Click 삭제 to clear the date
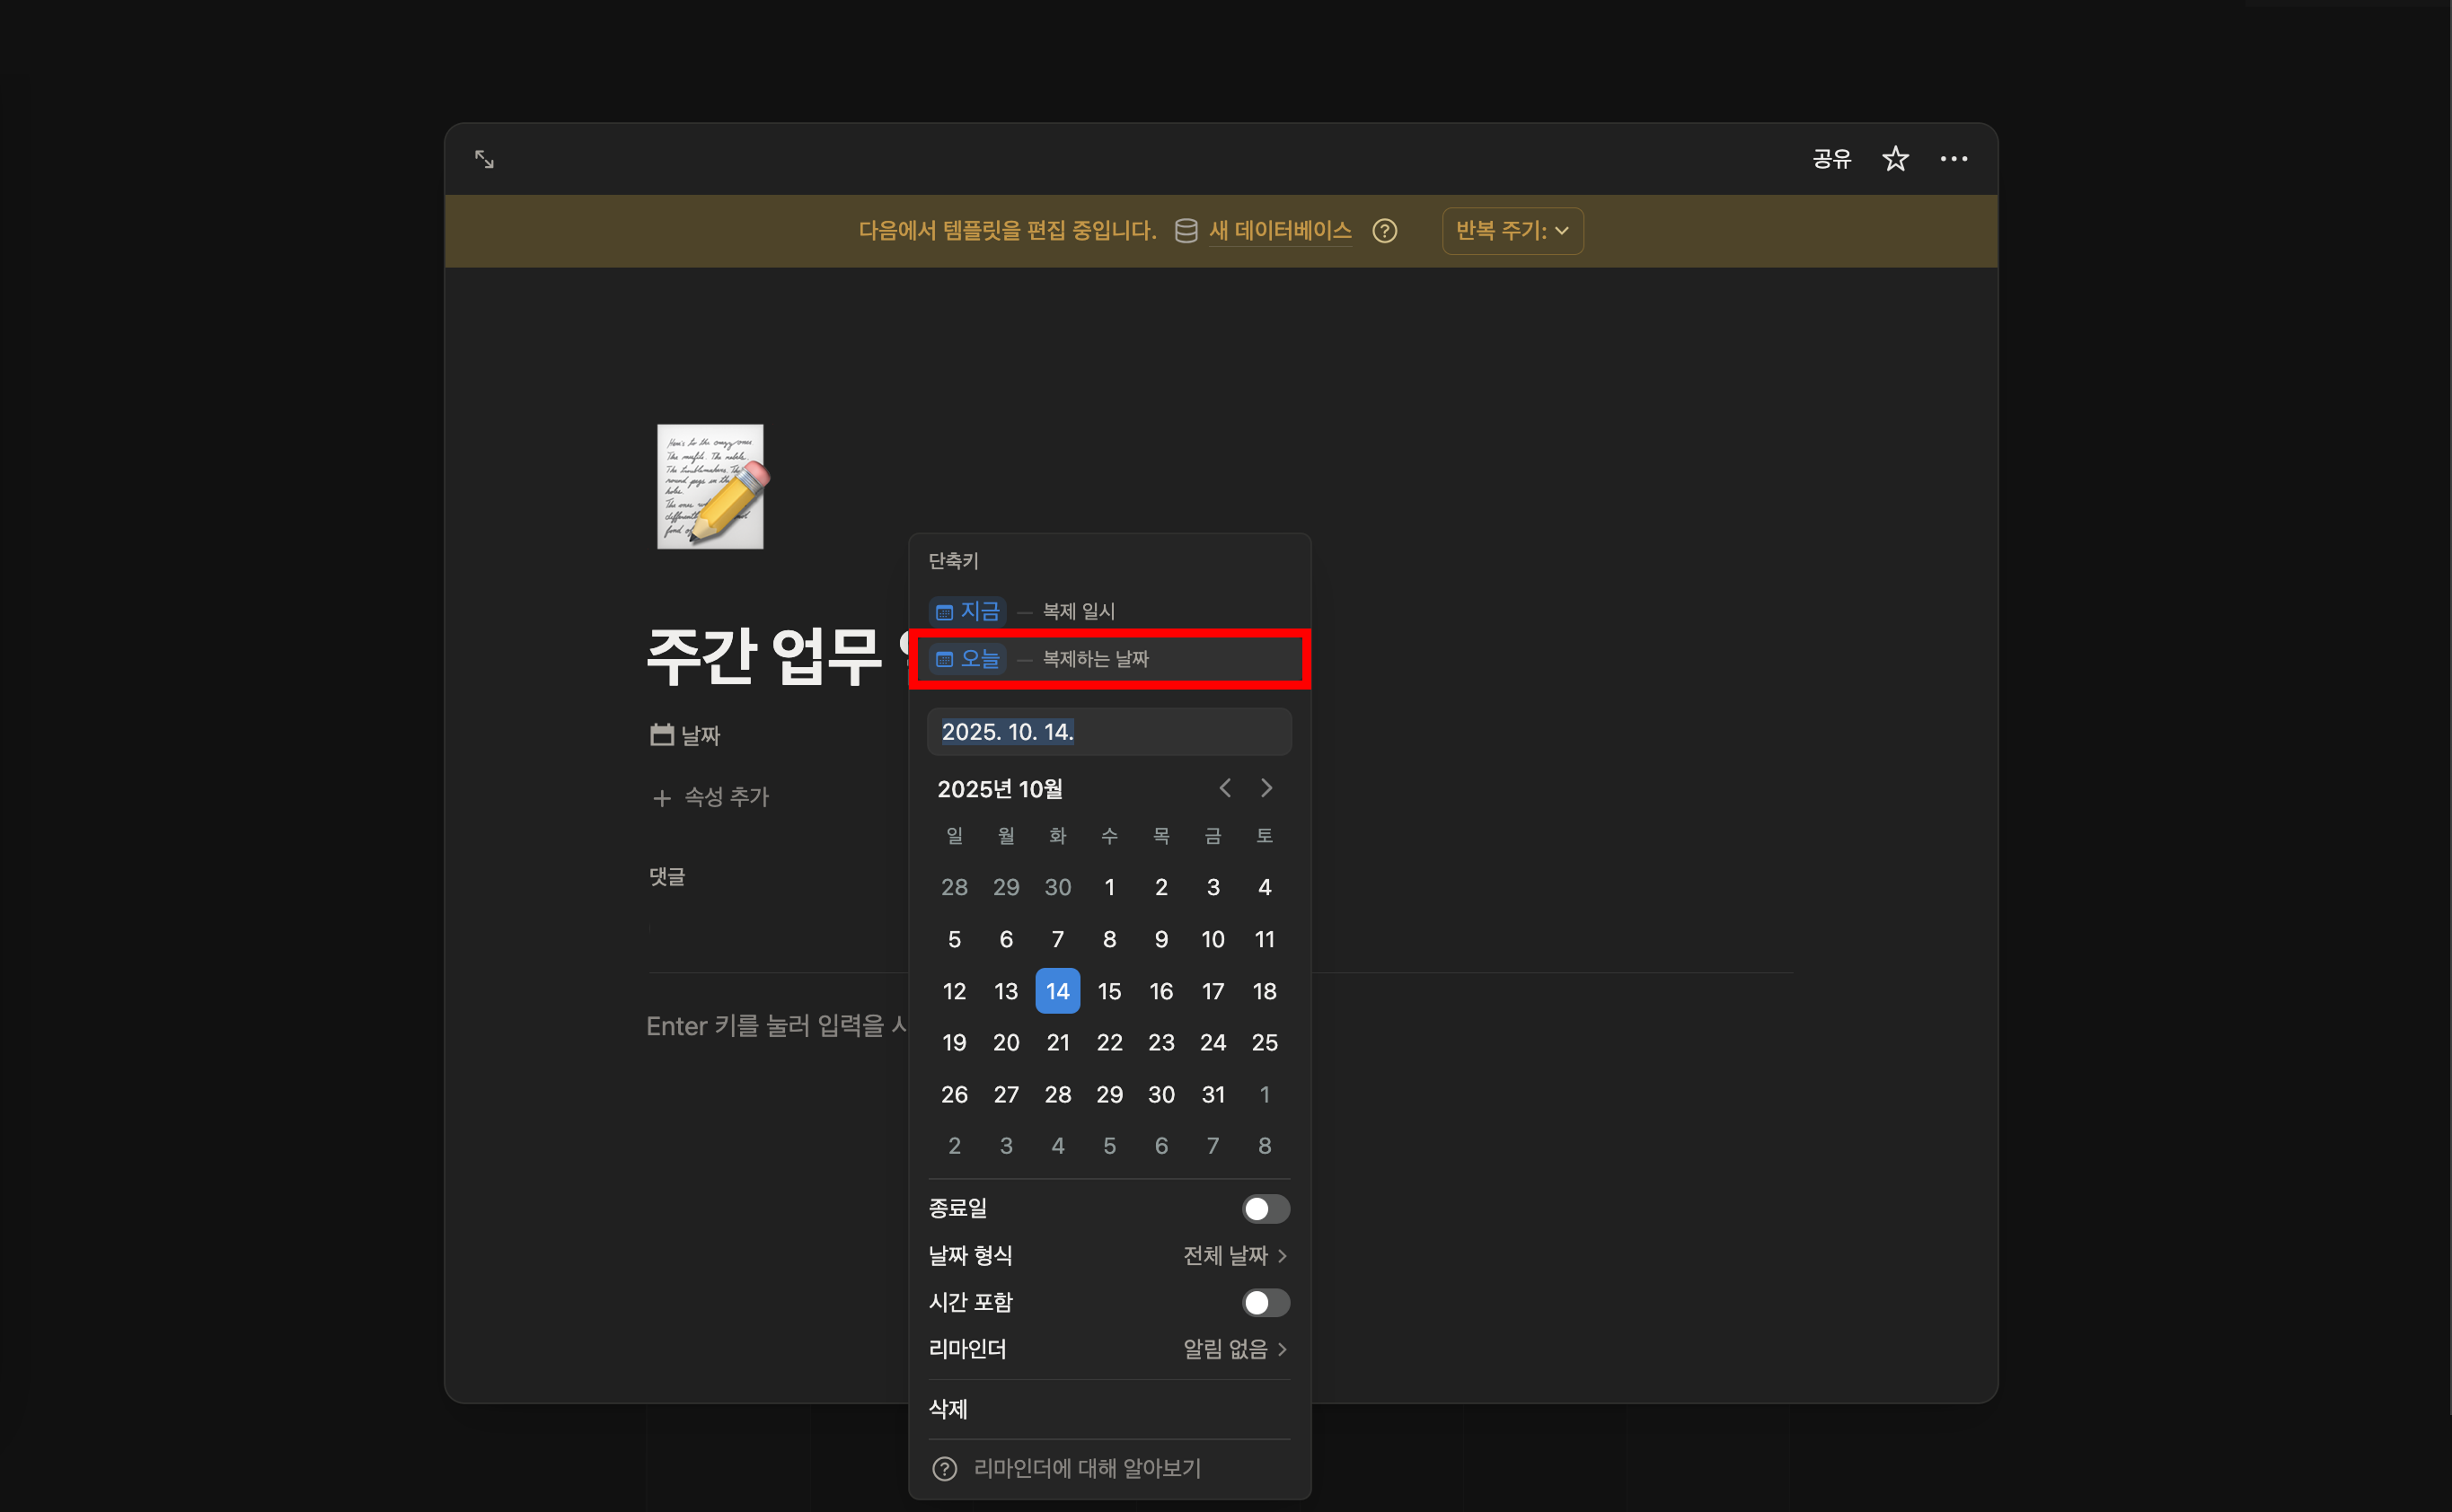Image resolution: width=2452 pixels, height=1512 pixels. (948, 1409)
